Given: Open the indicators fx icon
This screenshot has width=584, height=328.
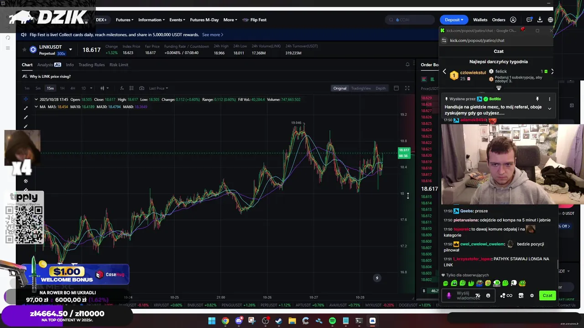Looking at the screenshot, I should pyautogui.click(x=122, y=88).
